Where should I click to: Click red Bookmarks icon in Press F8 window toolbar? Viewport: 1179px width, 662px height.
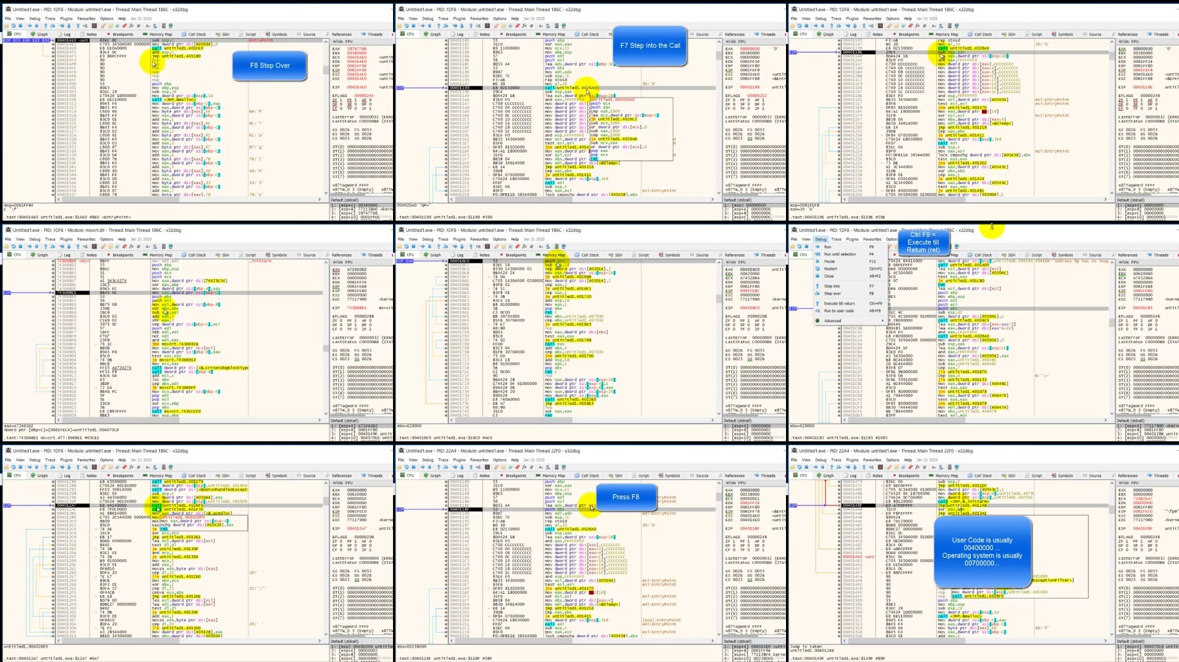[x=517, y=467]
